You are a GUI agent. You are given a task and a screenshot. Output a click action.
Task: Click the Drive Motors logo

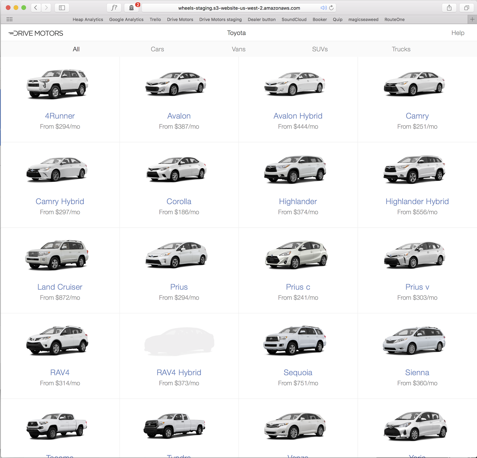tap(36, 33)
